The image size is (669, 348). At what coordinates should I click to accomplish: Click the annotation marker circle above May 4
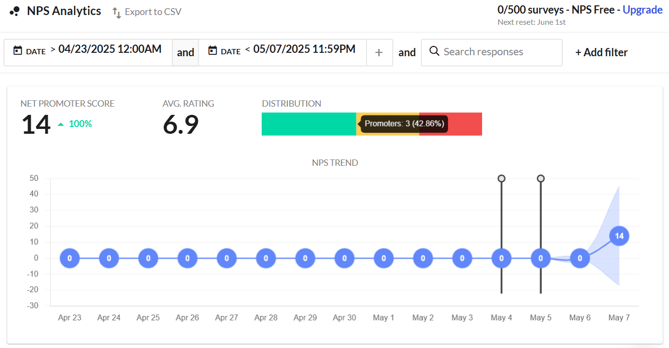[502, 178]
